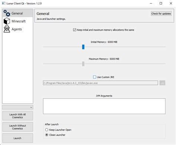Click the Initial Memory slider handle

tap(83, 47)
